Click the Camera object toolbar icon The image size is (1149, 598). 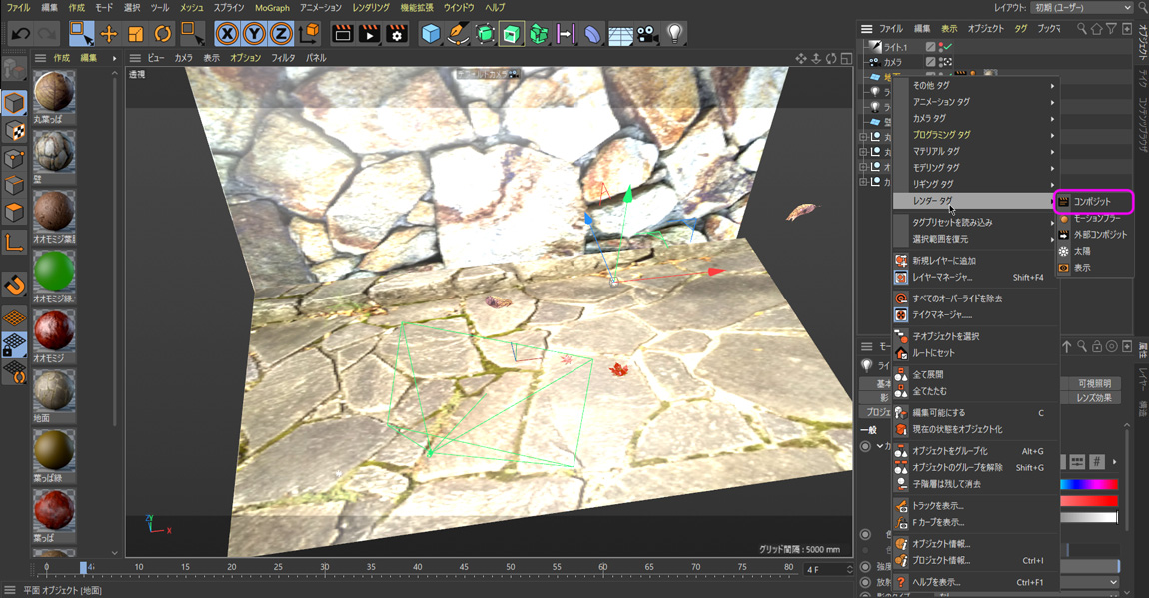click(x=647, y=34)
